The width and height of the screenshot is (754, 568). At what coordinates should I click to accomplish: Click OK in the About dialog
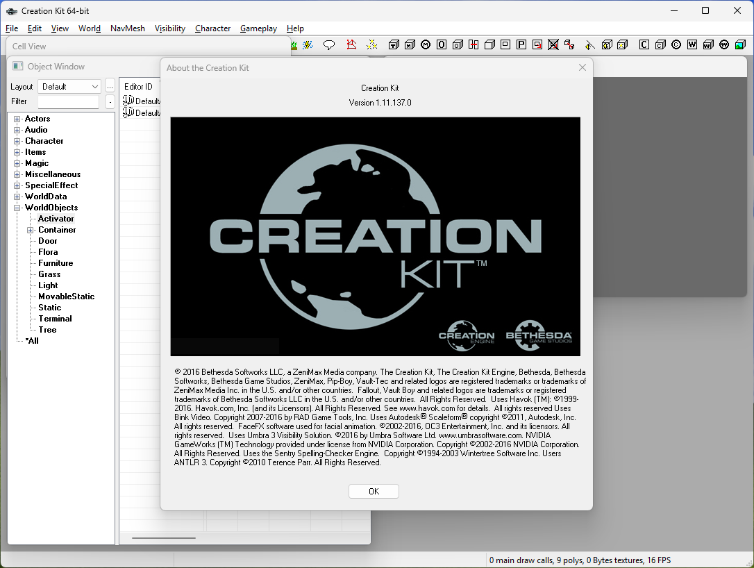(x=374, y=491)
